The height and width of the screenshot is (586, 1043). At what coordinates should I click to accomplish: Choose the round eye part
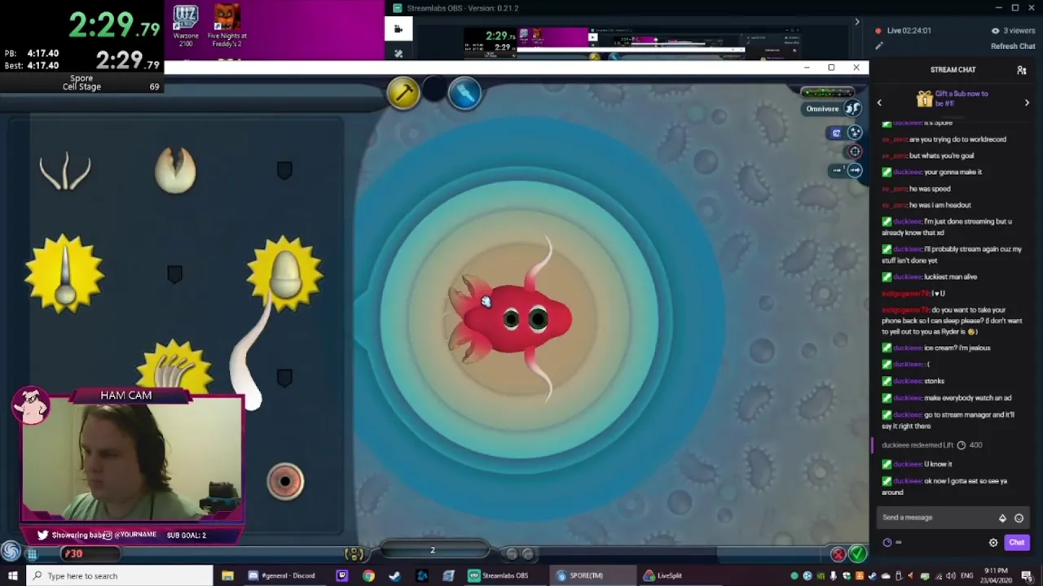pyautogui.click(x=284, y=481)
